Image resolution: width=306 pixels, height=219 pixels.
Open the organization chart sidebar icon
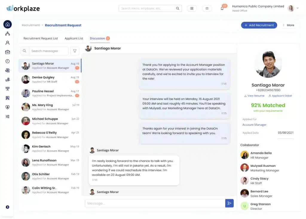[7, 34]
